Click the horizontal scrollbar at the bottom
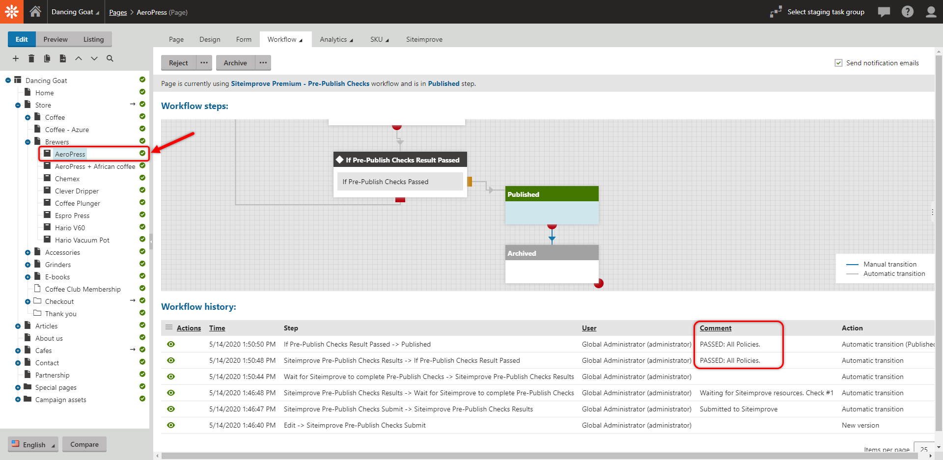This screenshot has height=460, width=943. 540,456
